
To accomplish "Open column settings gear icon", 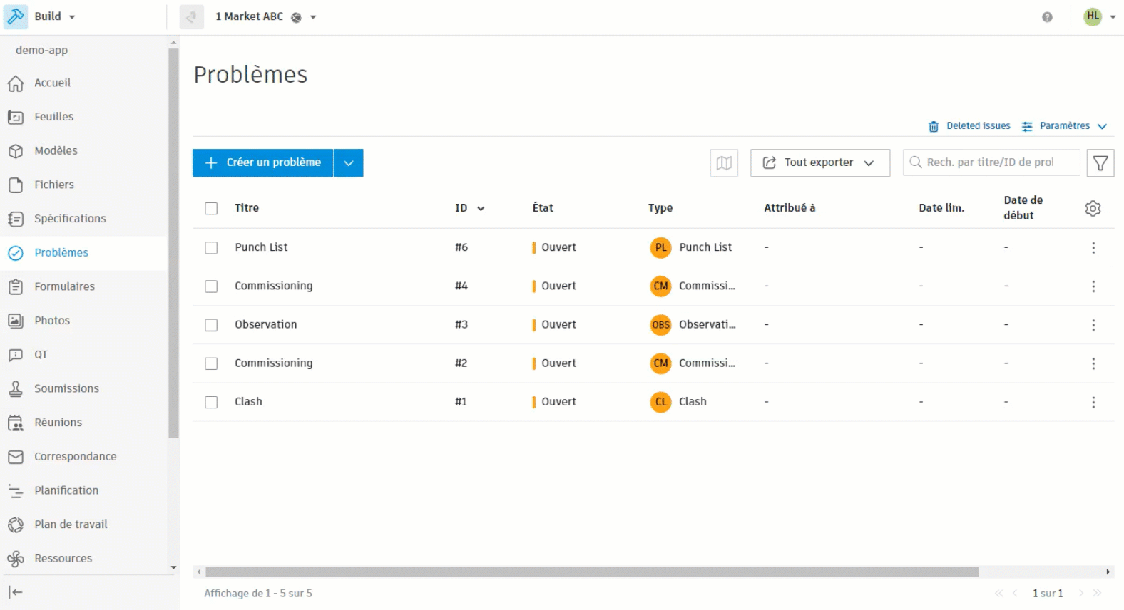I will 1093,208.
